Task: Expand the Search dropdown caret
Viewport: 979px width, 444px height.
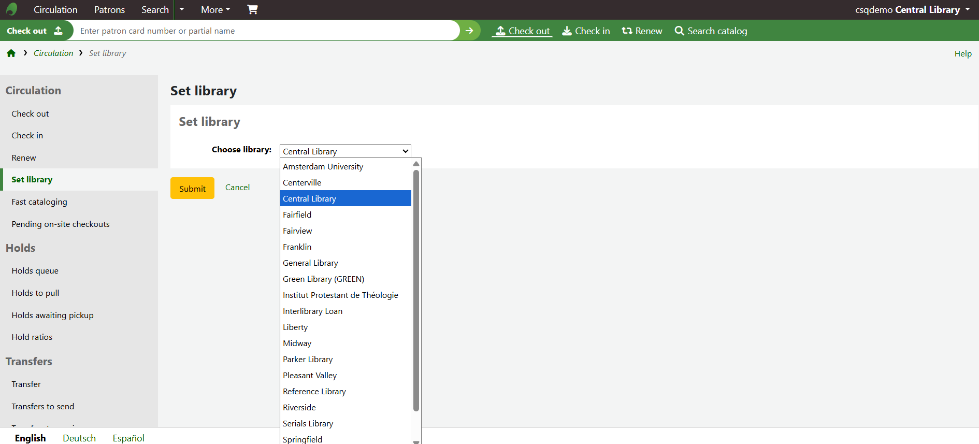Action: pos(182,9)
